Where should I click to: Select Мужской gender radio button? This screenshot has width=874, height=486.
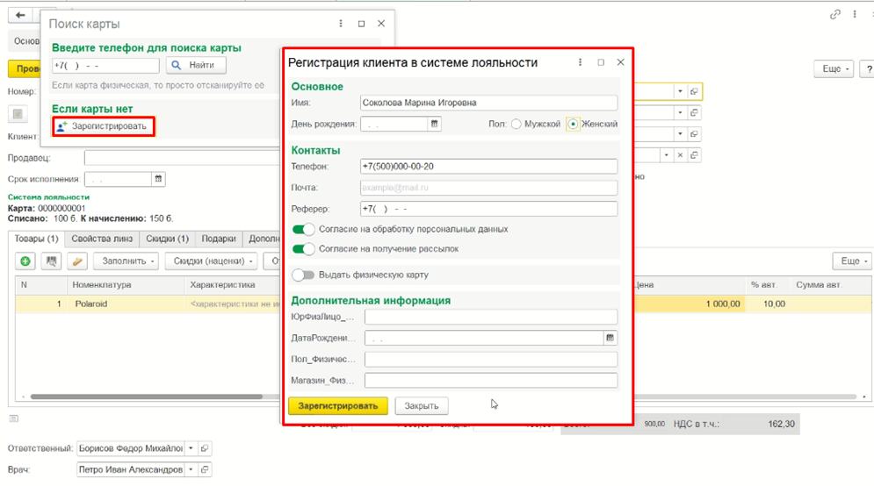[x=516, y=125]
